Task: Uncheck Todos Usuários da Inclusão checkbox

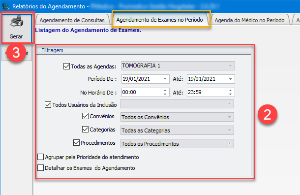Action: 48,105
